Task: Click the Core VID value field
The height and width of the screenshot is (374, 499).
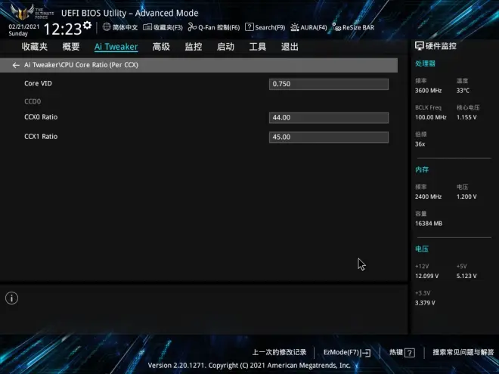Action: pos(329,84)
